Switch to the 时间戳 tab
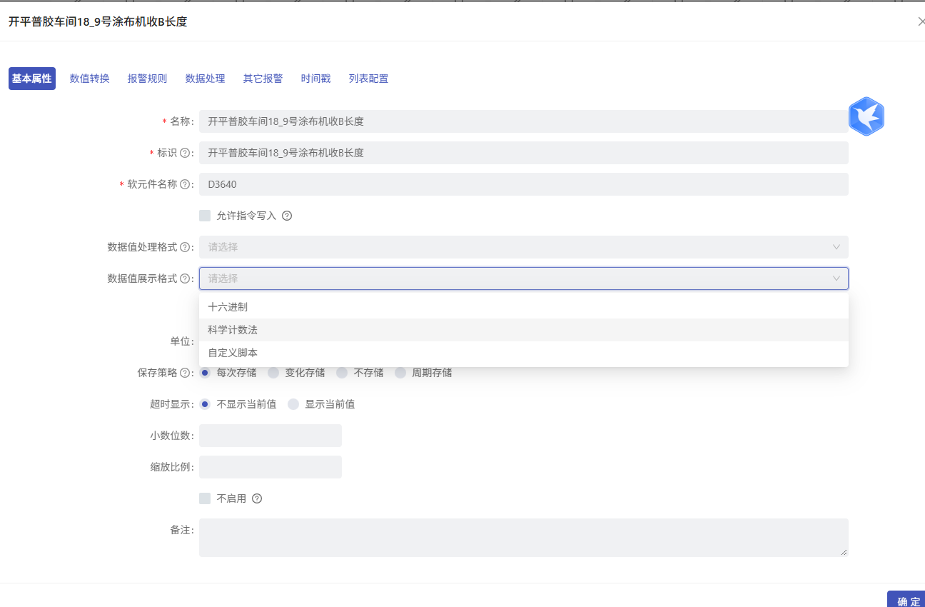The image size is (925, 607). coord(316,79)
